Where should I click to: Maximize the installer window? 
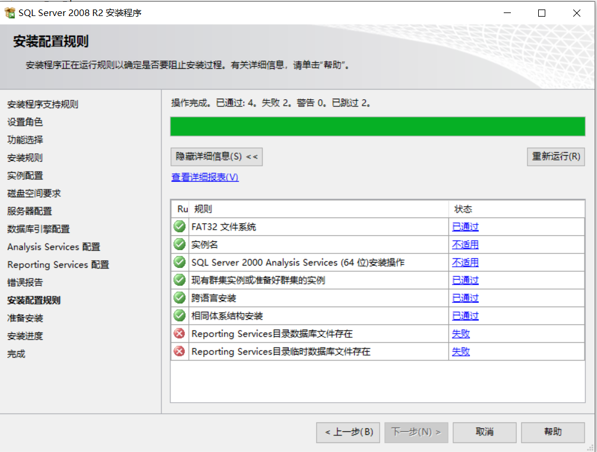(541, 13)
